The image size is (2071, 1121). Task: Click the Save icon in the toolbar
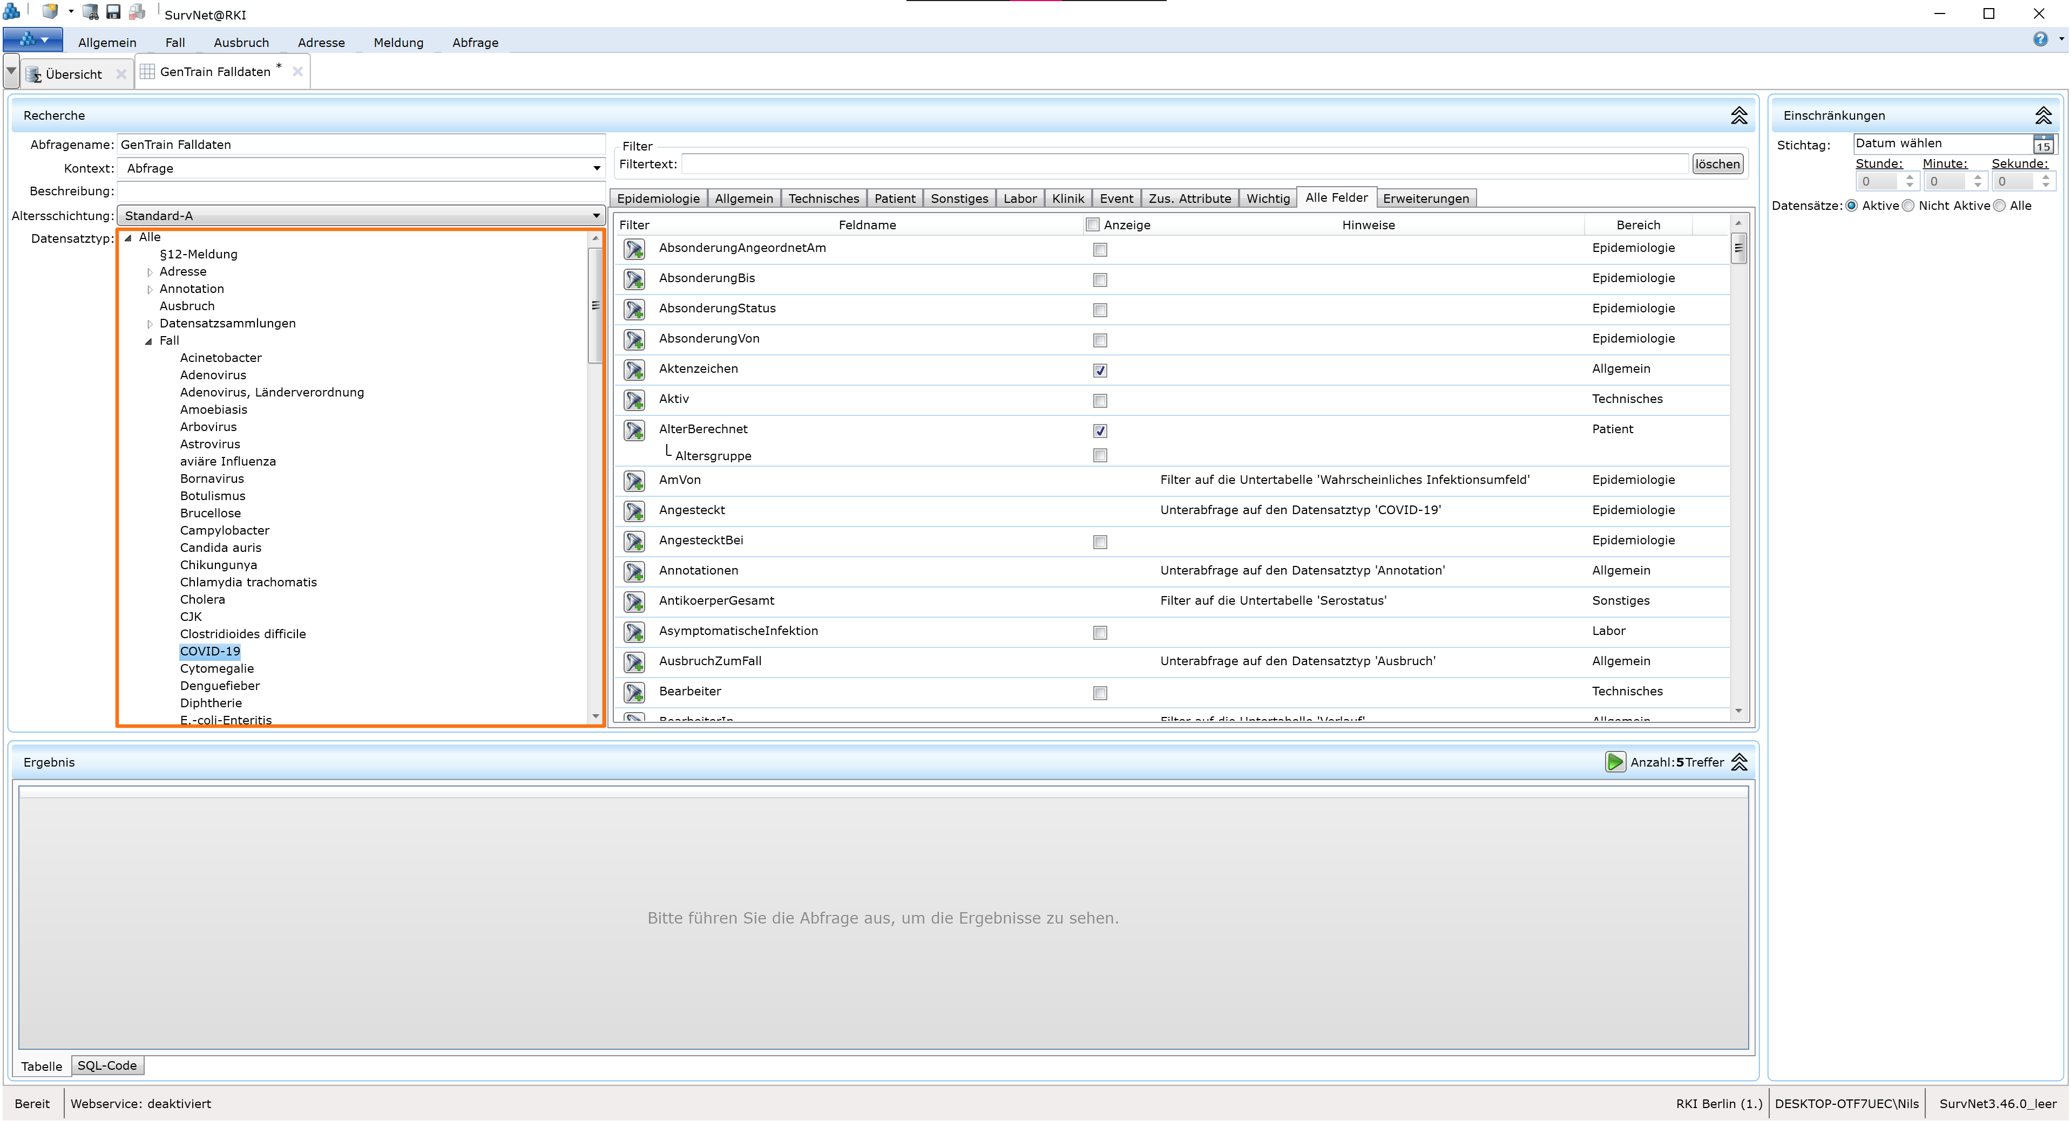coord(113,11)
